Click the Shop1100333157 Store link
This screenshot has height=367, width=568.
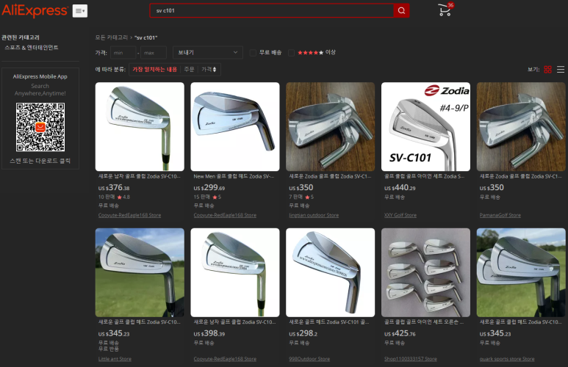(411, 359)
